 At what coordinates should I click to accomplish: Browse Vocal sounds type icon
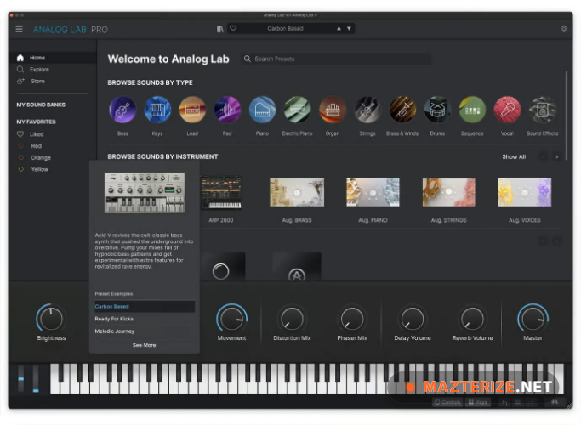507,110
